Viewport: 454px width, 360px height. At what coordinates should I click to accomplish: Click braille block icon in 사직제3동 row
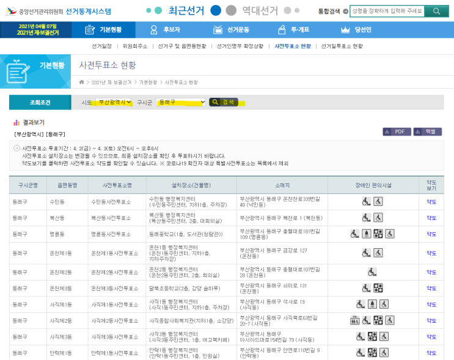[372, 337]
